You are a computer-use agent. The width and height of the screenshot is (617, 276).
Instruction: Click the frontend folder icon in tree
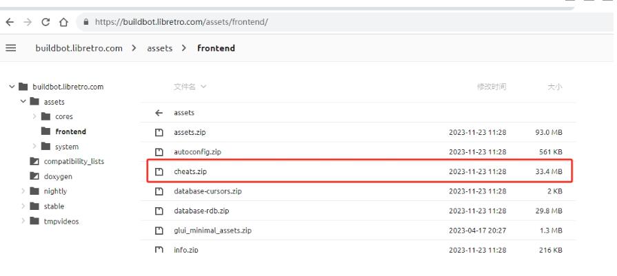tap(45, 131)
